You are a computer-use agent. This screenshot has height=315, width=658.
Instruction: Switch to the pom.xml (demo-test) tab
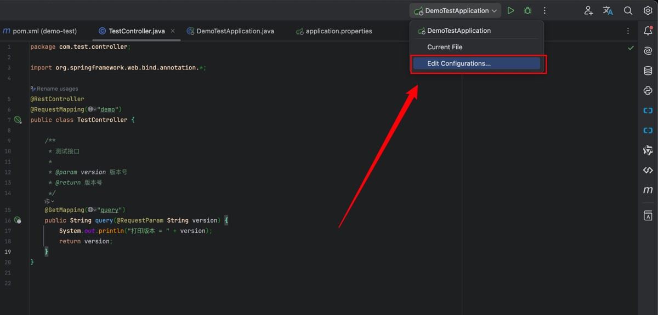click(44, 31)
